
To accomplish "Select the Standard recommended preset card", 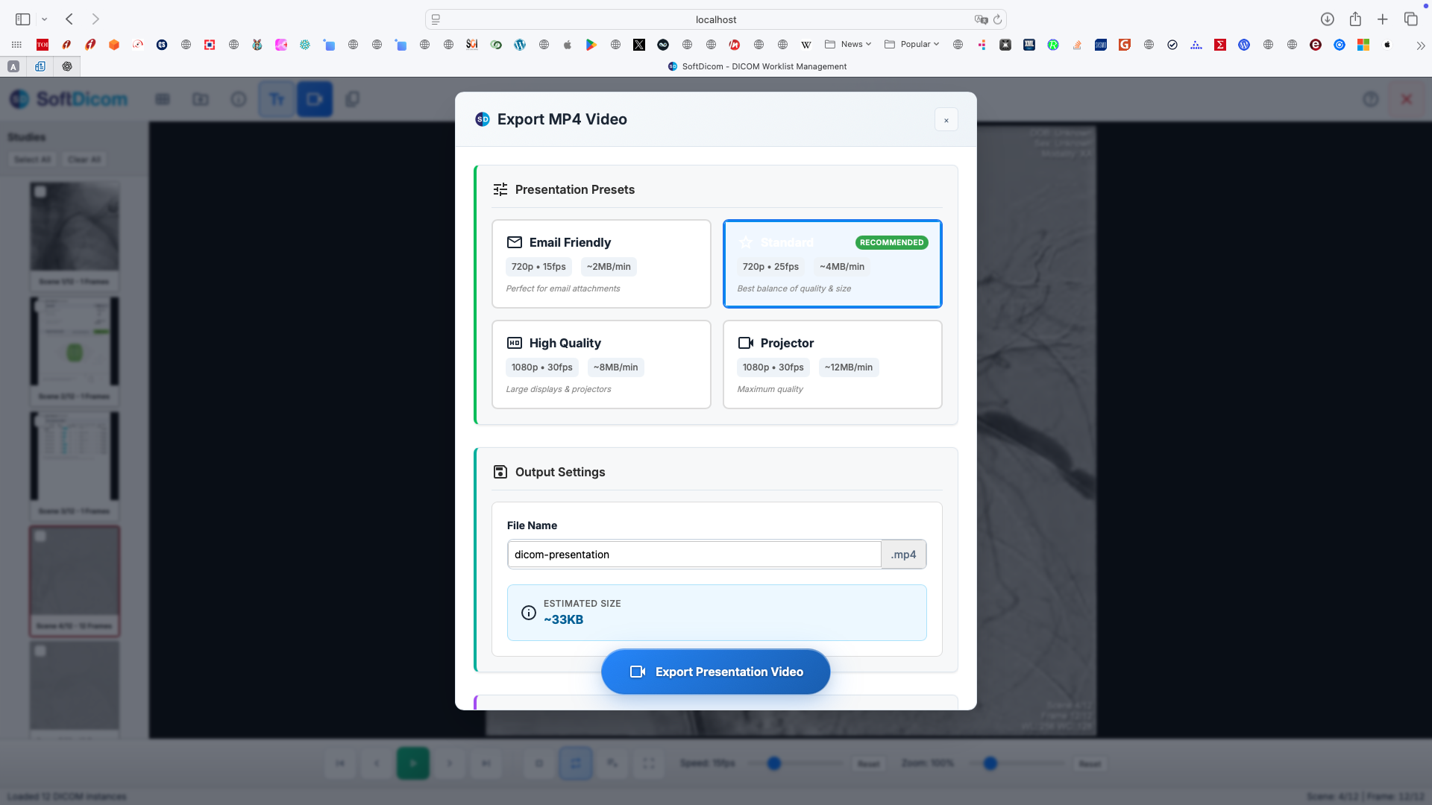I will point(832,263).
